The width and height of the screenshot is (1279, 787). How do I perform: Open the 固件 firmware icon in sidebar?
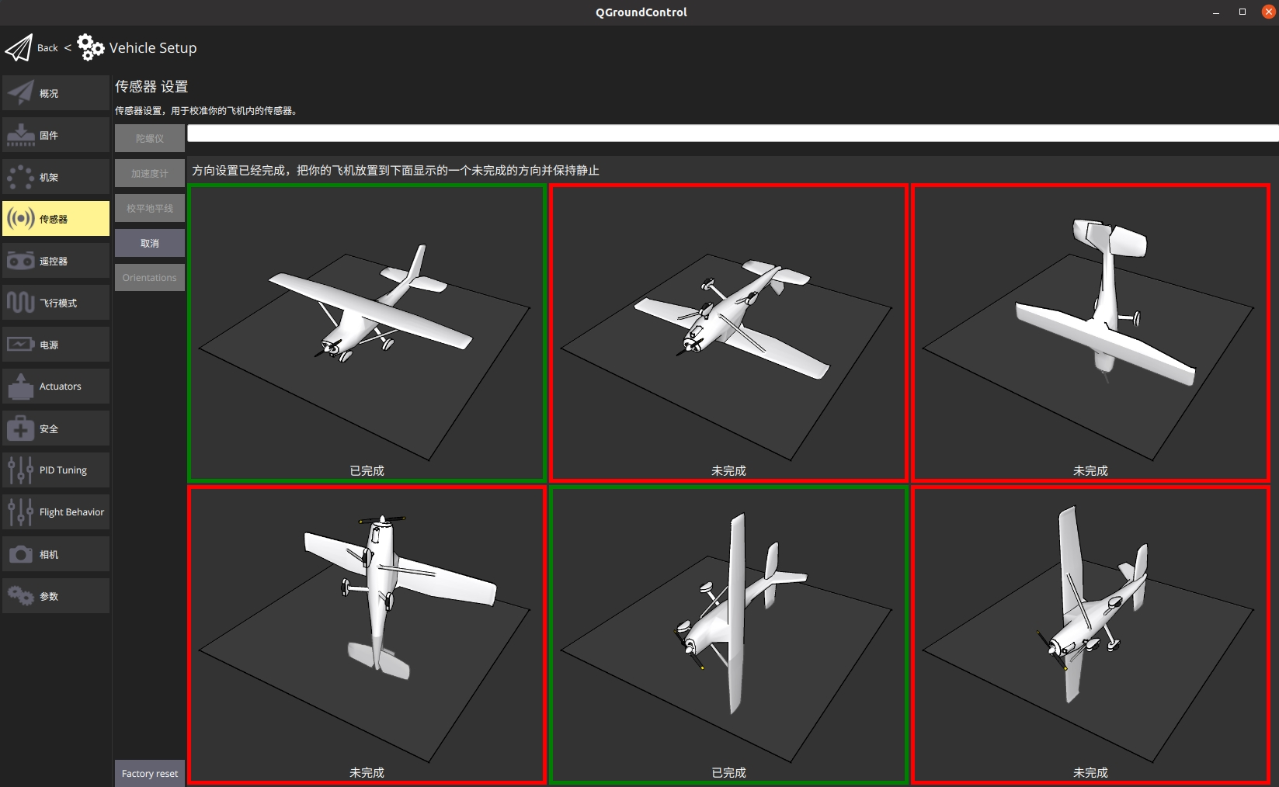(x=21, y=136)
